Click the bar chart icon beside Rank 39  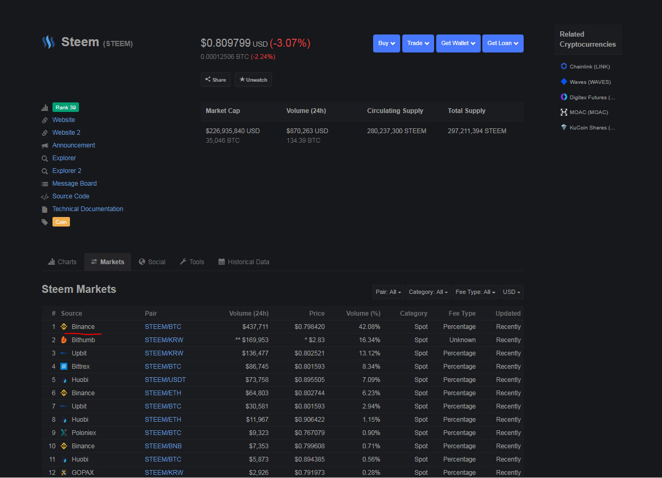tap(45, 108)
